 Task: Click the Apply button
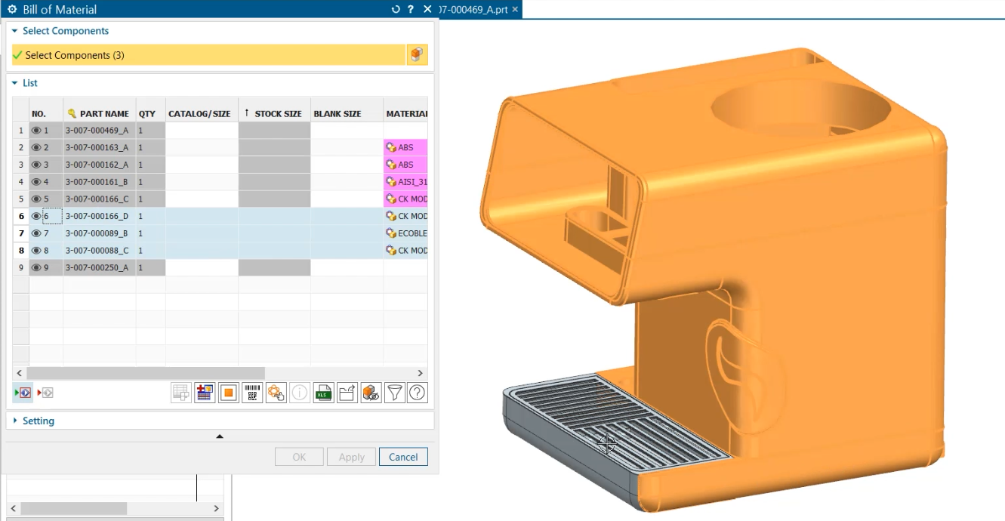pos(351,457)
